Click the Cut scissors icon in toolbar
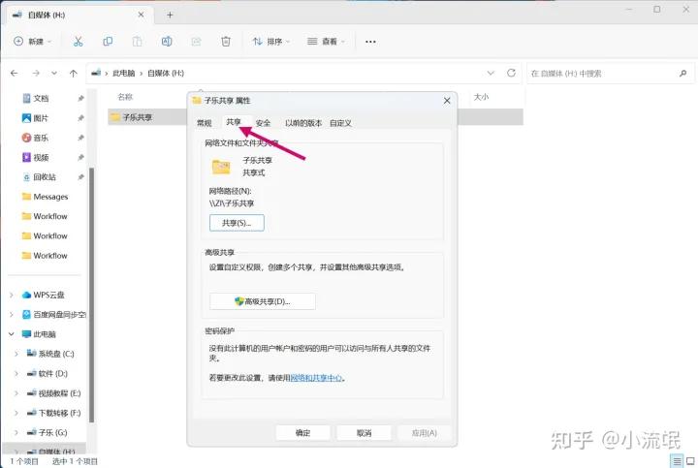The height and width of the screenshot is (468, 698). click(x=78, y=42)
